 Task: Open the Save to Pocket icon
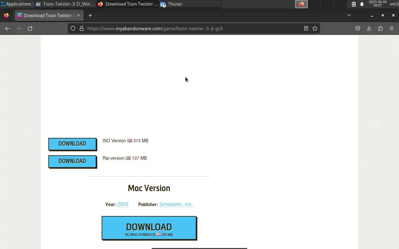(x=358, y=28)
